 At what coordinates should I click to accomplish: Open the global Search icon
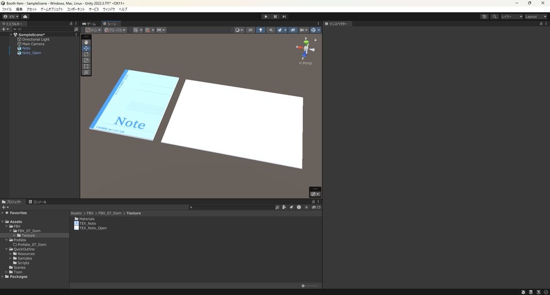click(495, 17)
